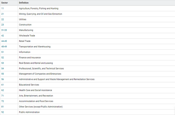Select the 'Information' definition cell
Screen dimensions: 175x115
pos(96,52)
